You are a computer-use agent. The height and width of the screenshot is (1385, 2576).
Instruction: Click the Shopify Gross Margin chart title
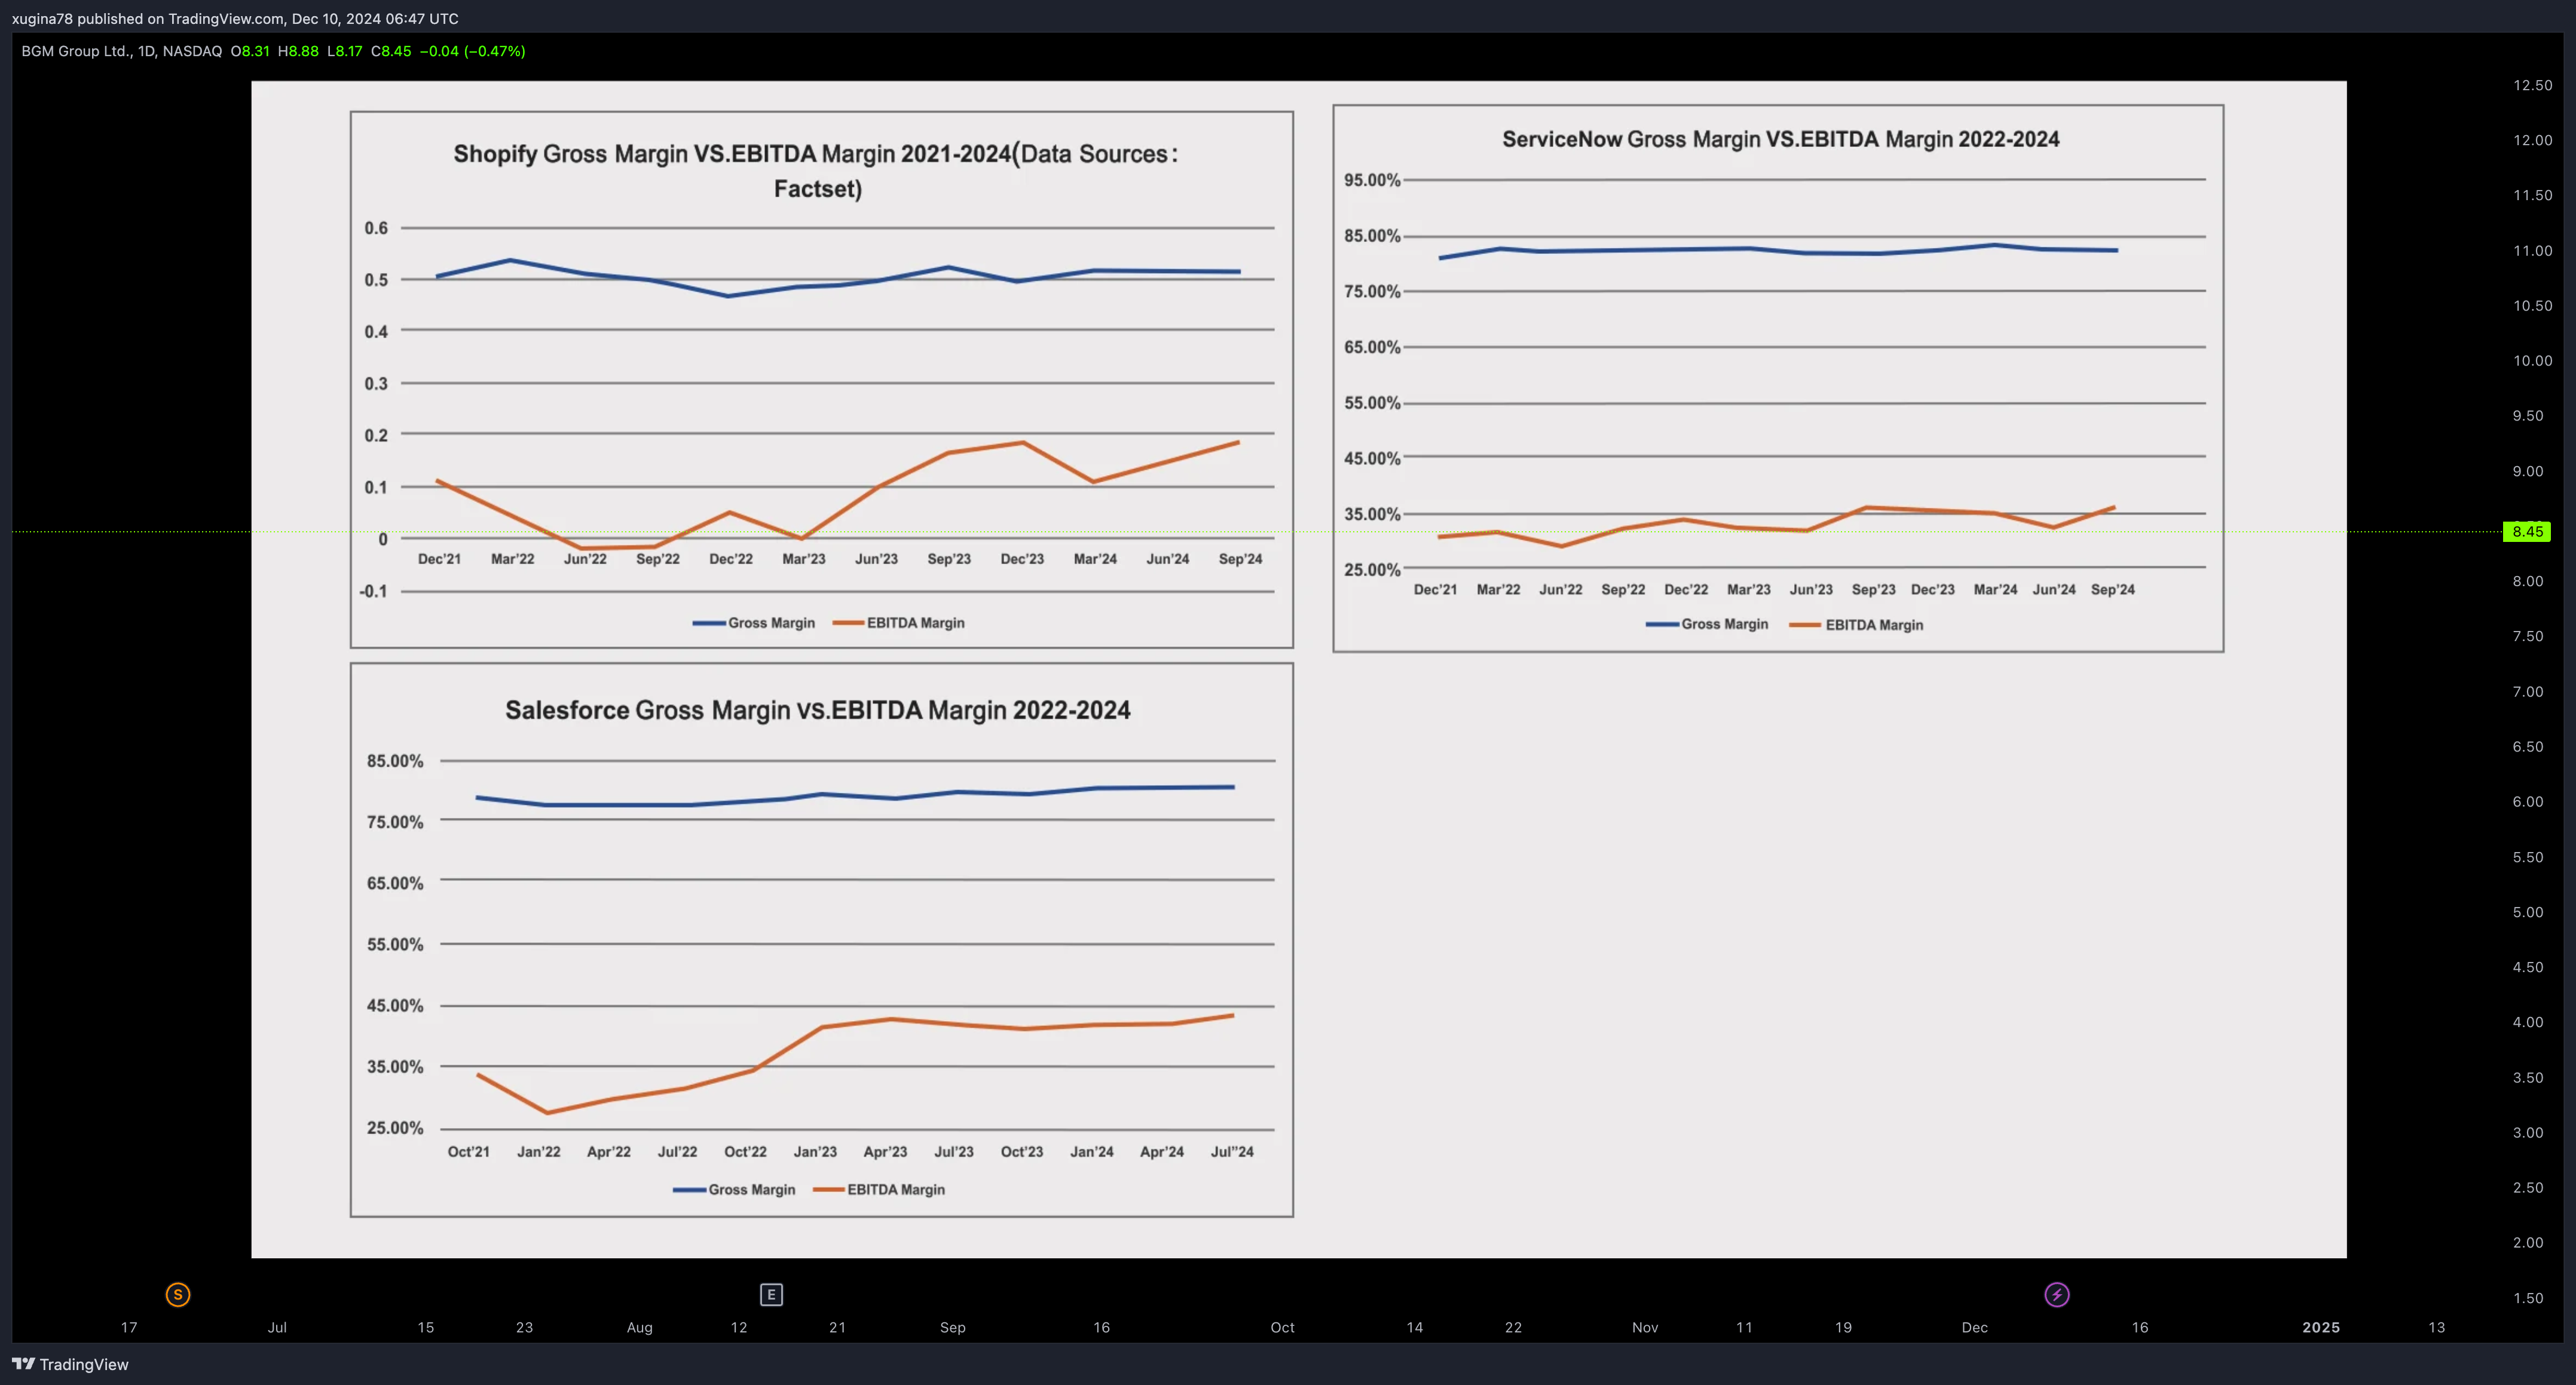tap(816, 171)
